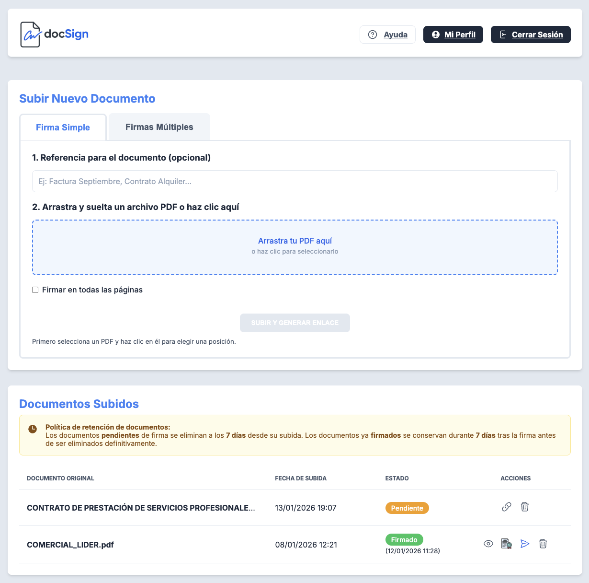Delete the pending CONTRATO DE PRESTACIÓN document
This screenshot has width=589, height=583.
click(x=525, y=507)
